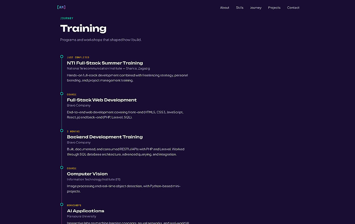The image size is (355, 224).
Task: Click the timeline dot next to Computer Vision
Action: point(61,168)
